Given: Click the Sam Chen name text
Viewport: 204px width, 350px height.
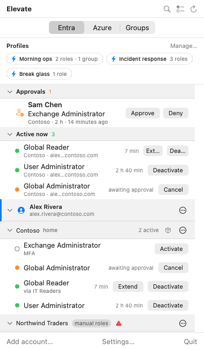Looking at the screenshot, I should point(45,104).
